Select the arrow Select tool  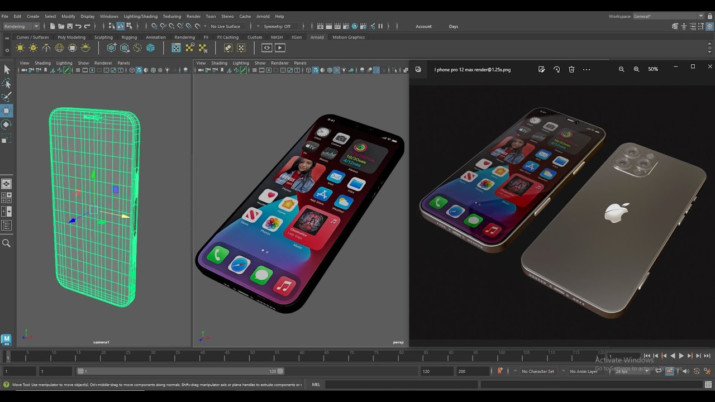[7, 69]
